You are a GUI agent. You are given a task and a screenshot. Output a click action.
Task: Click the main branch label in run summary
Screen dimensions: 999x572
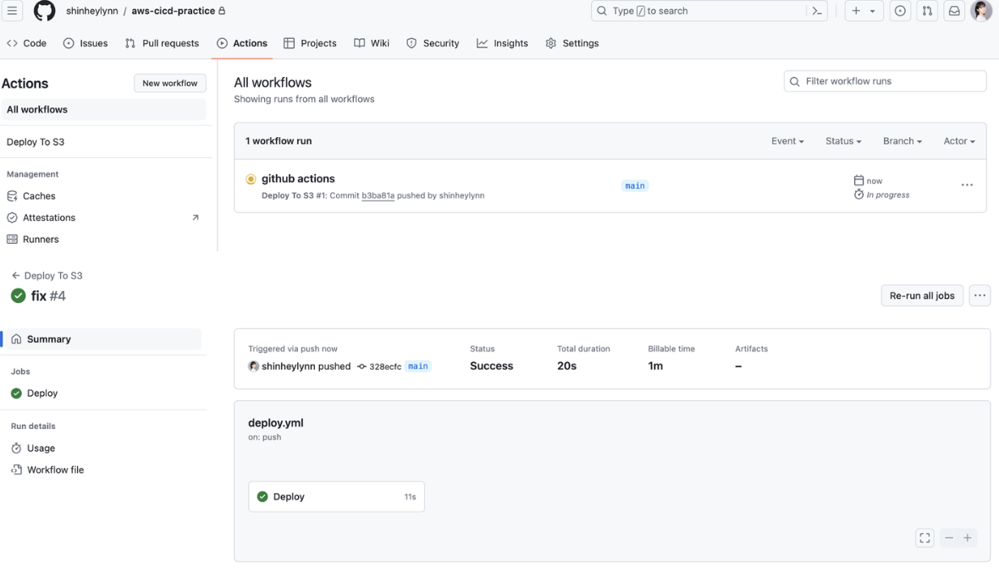(418, 366)
